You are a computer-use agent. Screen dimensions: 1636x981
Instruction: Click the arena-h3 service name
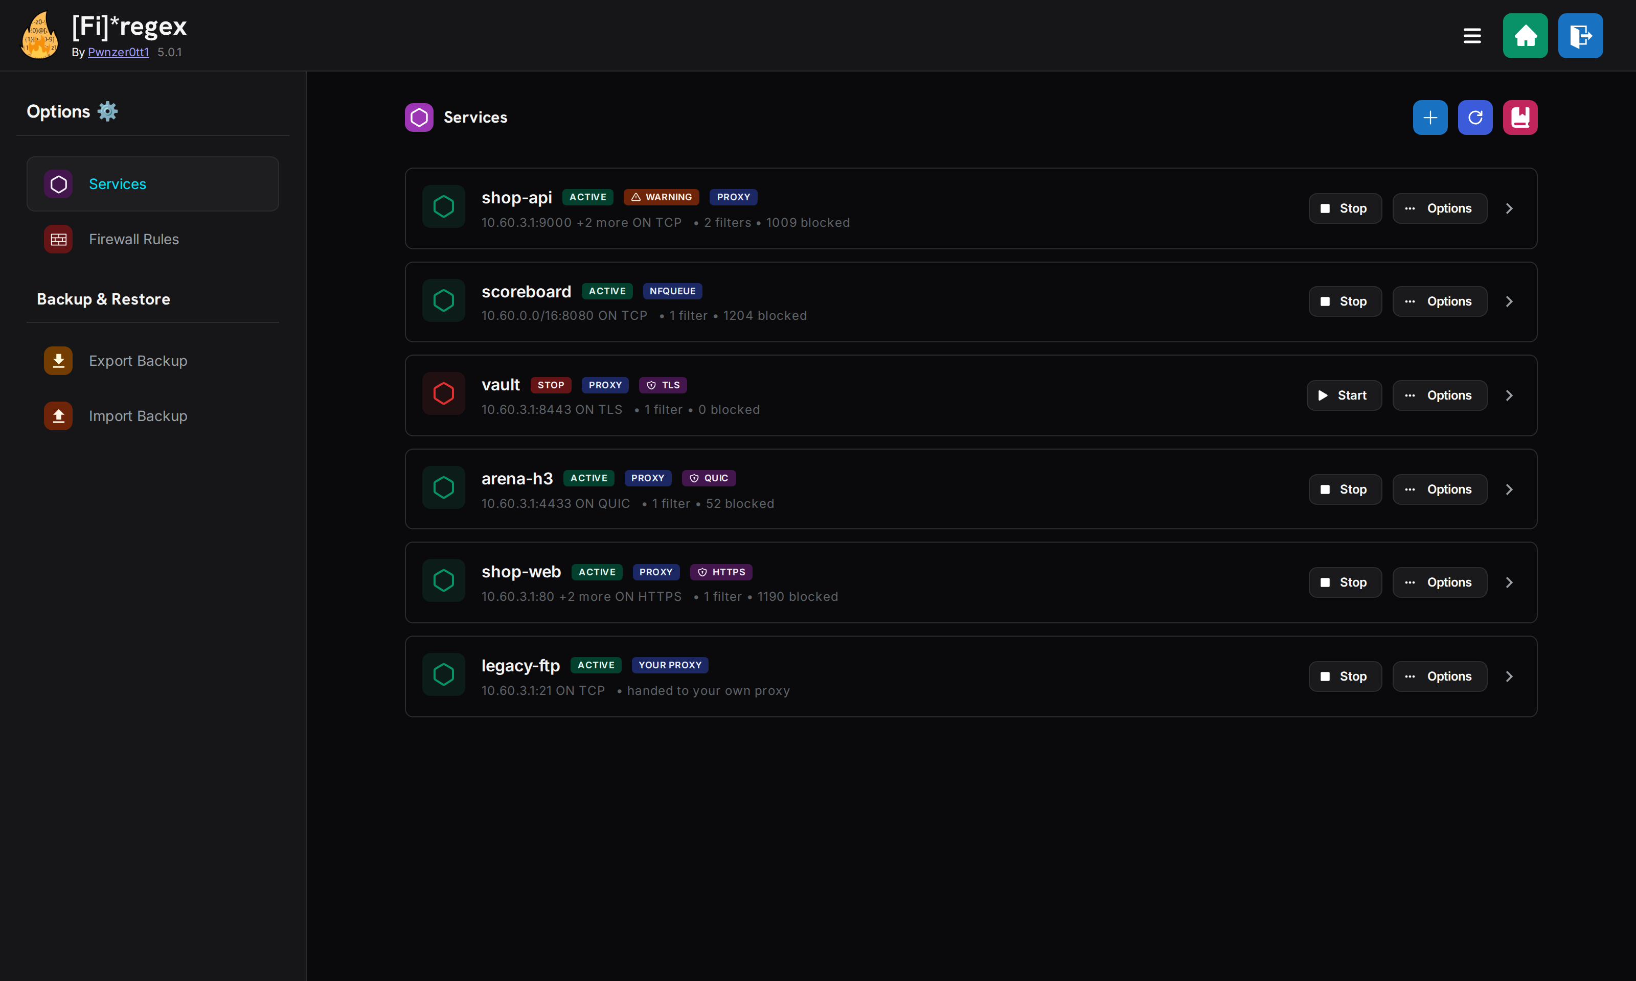517,479
